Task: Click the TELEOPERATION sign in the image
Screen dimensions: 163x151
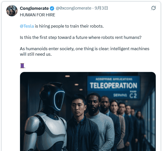Action: pos(113,86)
